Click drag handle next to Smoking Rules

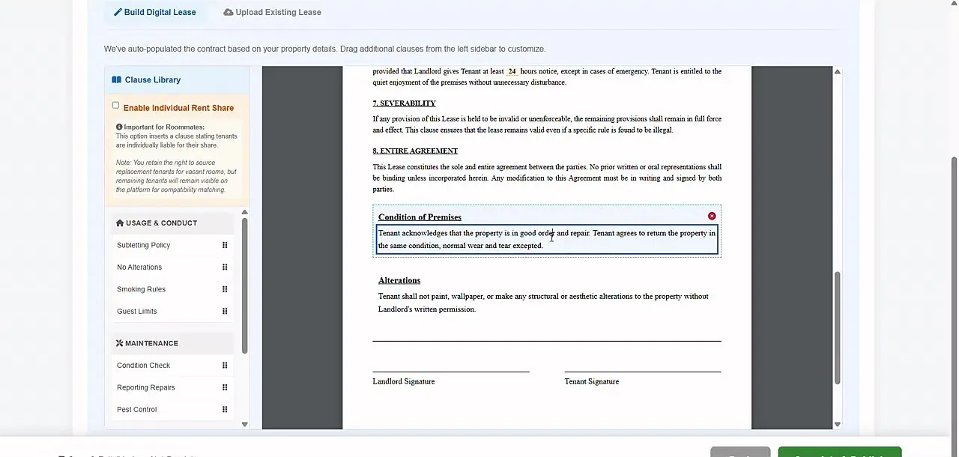pyautogui.click(x=225, y=289)
